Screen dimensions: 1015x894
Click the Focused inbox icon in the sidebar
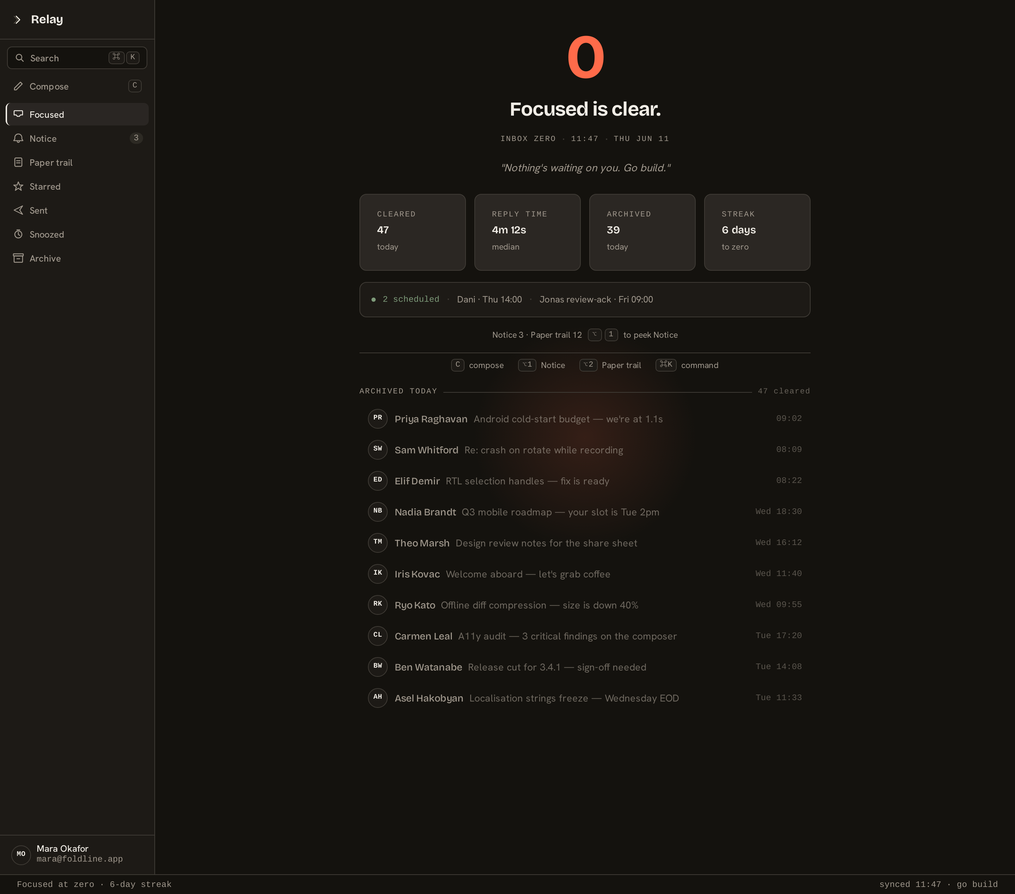(x=18, y=114)
